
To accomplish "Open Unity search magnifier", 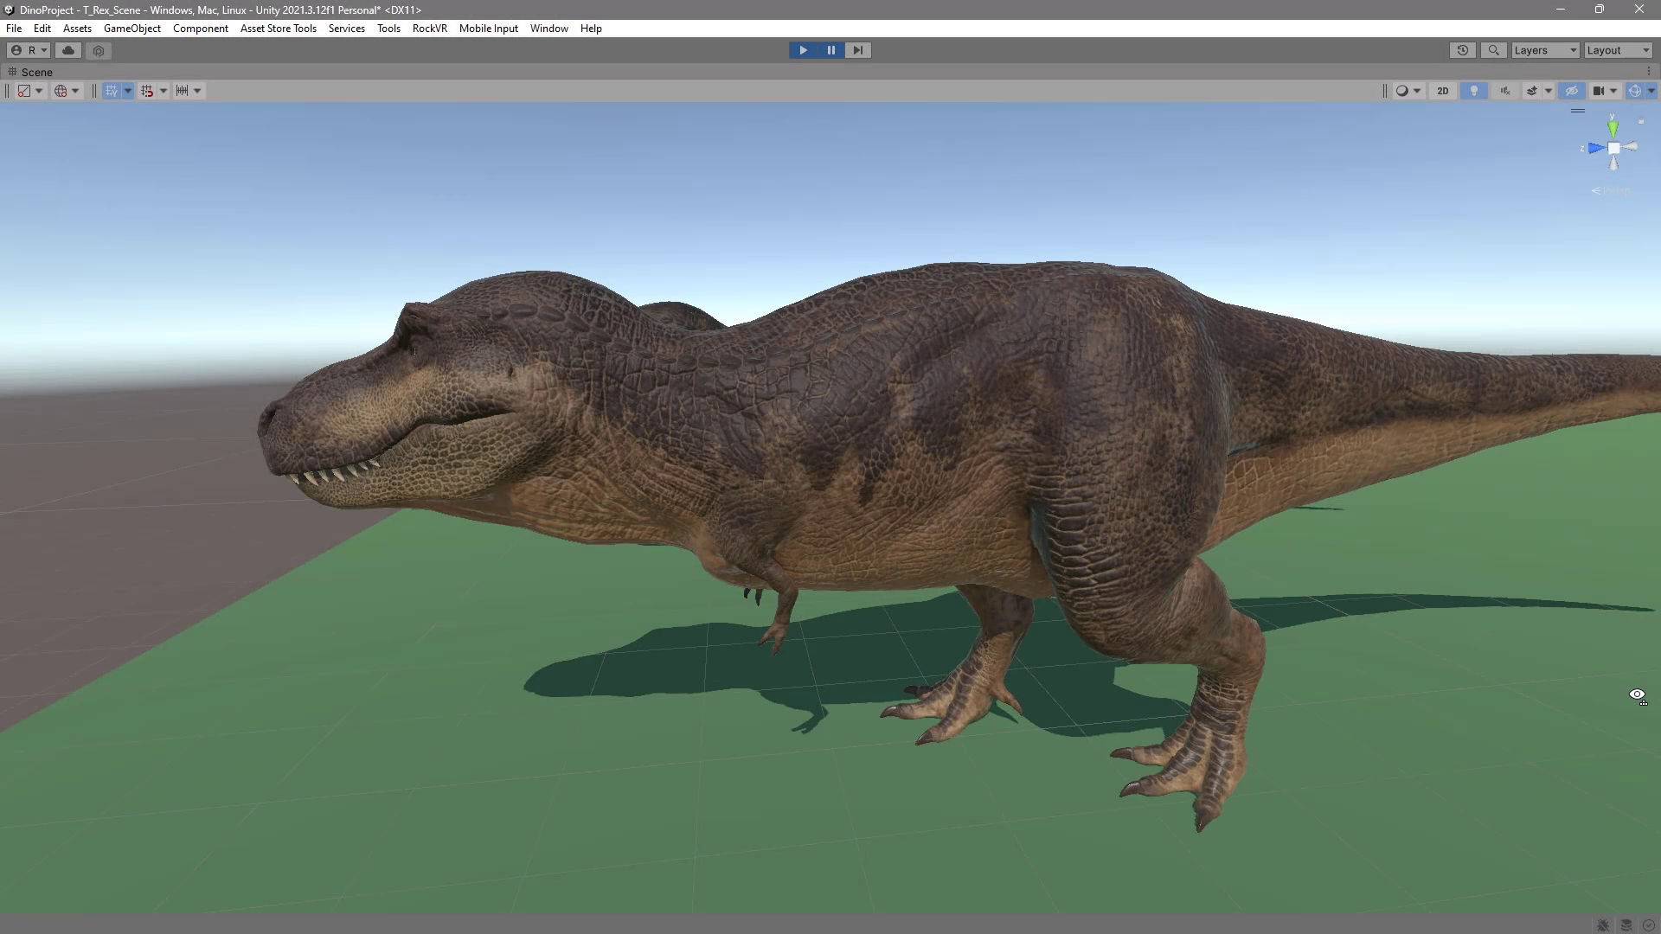I will pos(1493,50).
